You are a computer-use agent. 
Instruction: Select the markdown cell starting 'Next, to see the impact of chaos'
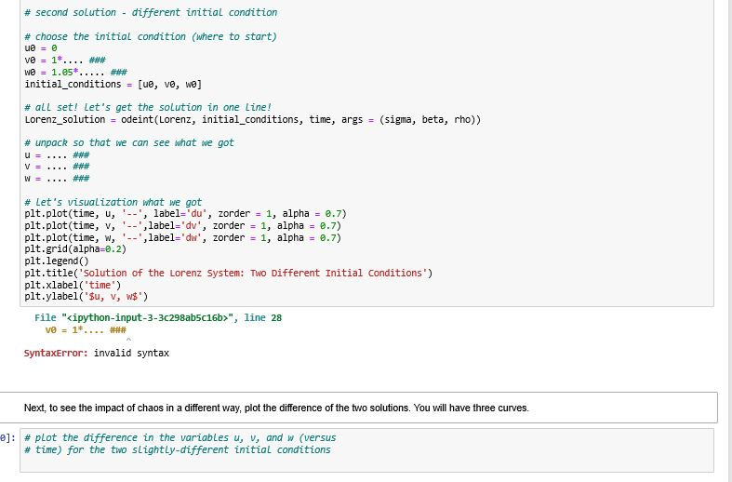pos(358,408)
